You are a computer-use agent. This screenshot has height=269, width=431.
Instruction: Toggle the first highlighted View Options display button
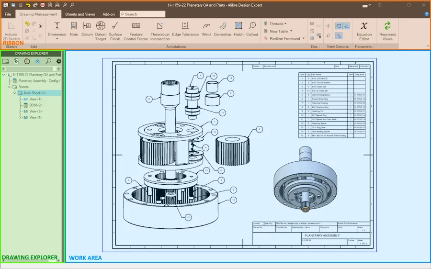[339, 26]
